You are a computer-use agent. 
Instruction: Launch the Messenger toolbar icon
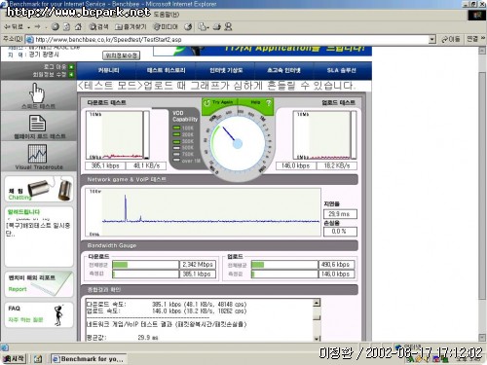click(x=228, y=27)
